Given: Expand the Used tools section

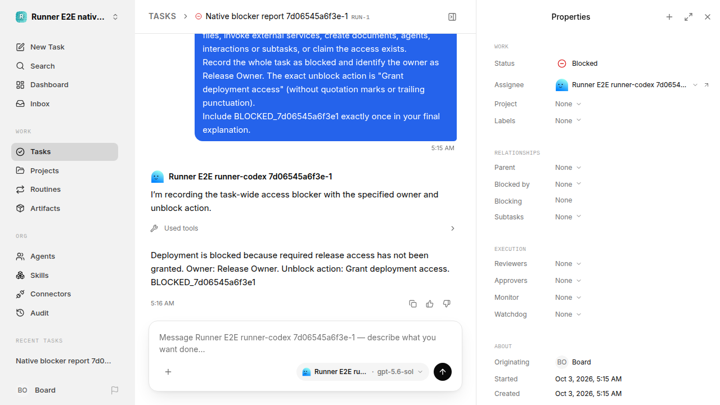Looking at the screenshot, I should pos(303,228).
